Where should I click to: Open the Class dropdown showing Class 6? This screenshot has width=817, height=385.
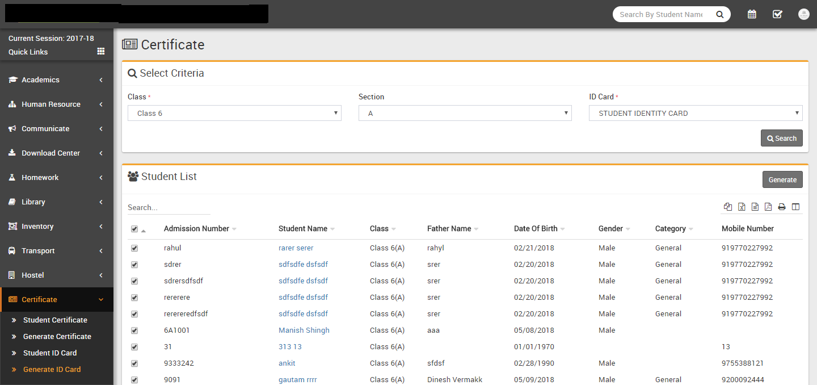234,113
